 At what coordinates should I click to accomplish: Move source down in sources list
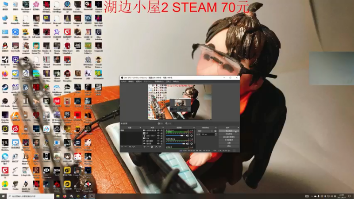160,147
